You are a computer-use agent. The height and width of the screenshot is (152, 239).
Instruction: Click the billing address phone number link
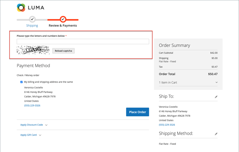(x=32, y=105)
